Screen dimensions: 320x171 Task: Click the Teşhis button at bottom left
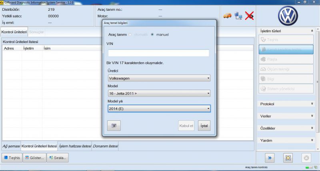pos(12,158)
